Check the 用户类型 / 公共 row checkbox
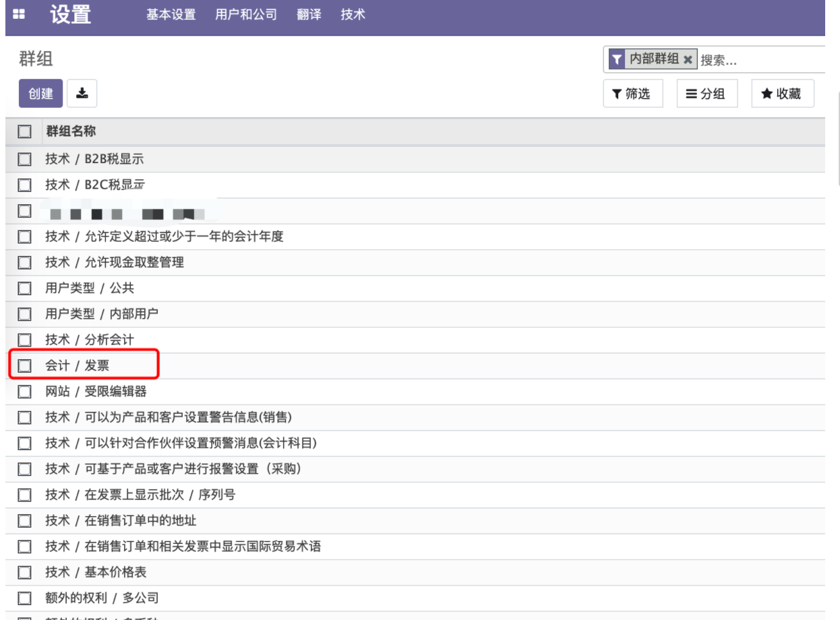Viewport: 840px width, 620px height. (25, 288)
